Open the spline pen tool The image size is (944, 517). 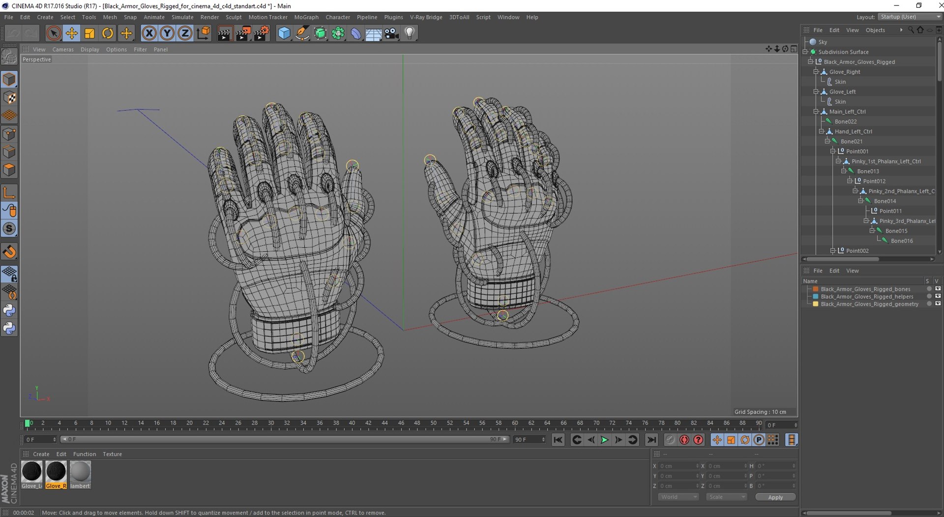pos(302,33)
